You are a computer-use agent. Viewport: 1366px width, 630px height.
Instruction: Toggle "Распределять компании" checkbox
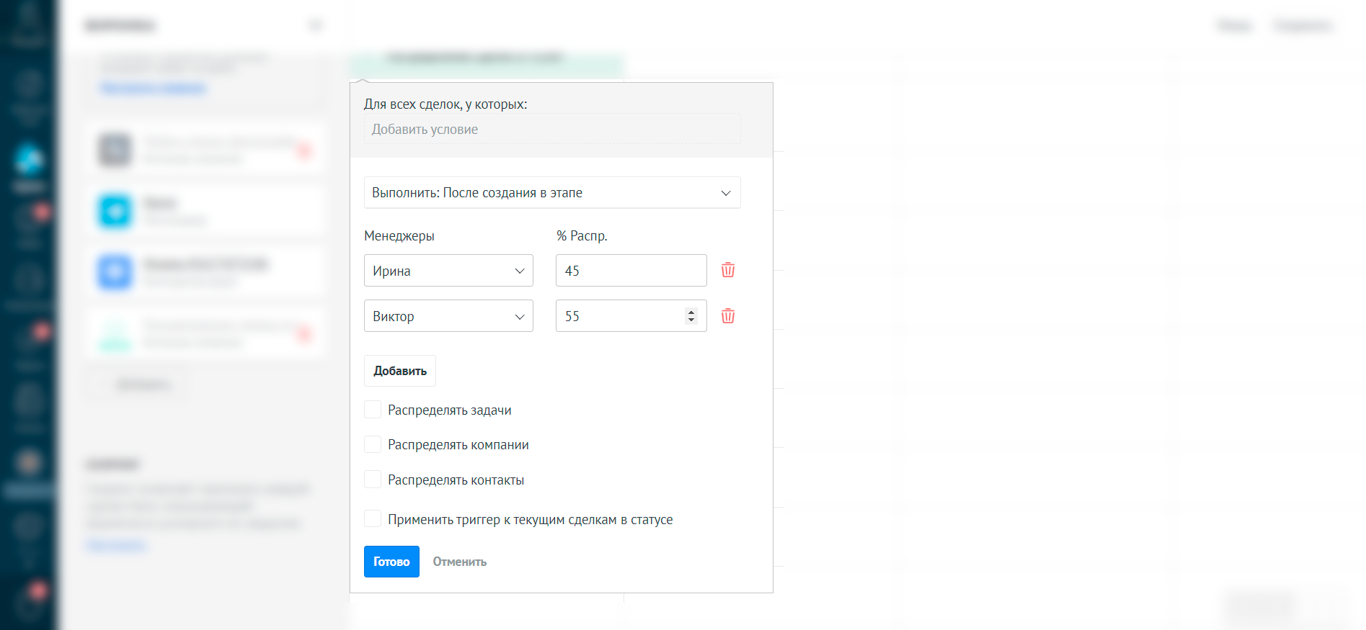click(373, 444)
